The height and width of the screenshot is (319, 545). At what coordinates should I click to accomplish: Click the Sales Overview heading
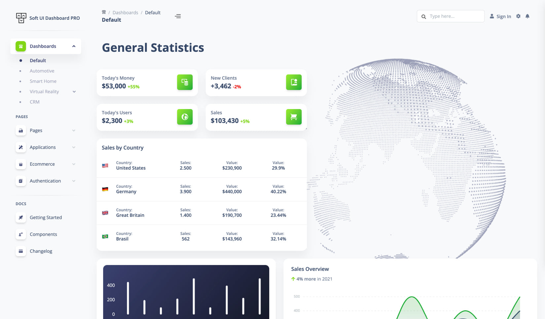point(310,269)
